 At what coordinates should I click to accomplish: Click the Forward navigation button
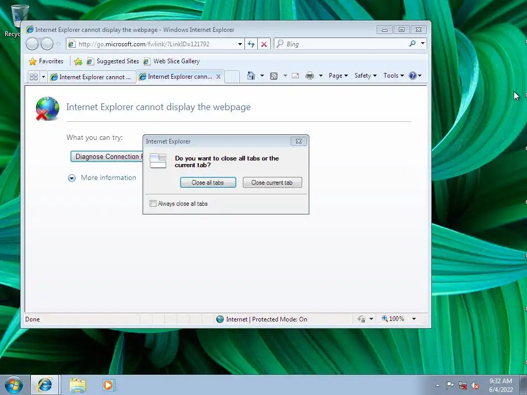point(47,44)
